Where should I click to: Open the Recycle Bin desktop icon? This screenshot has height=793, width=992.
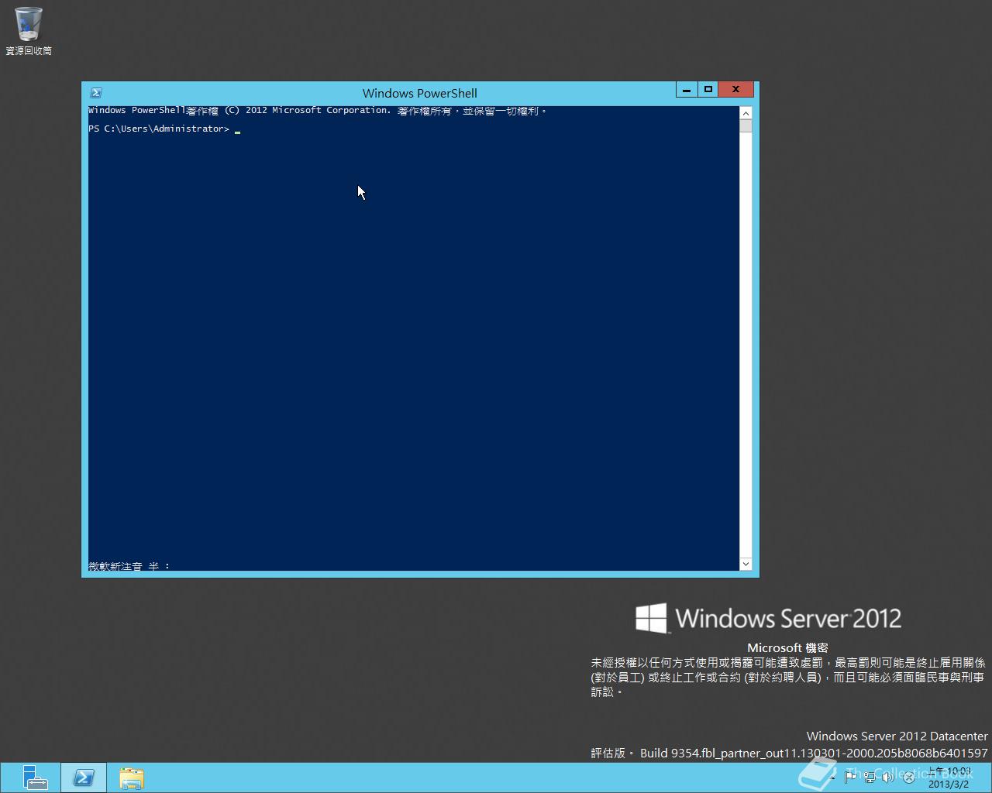tap(29, 31)
